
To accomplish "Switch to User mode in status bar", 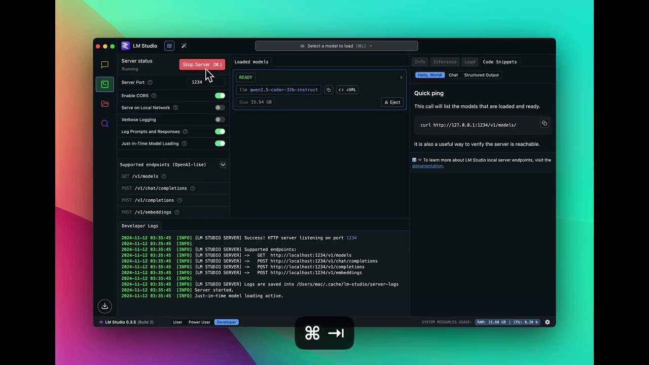I will (177, 322).
